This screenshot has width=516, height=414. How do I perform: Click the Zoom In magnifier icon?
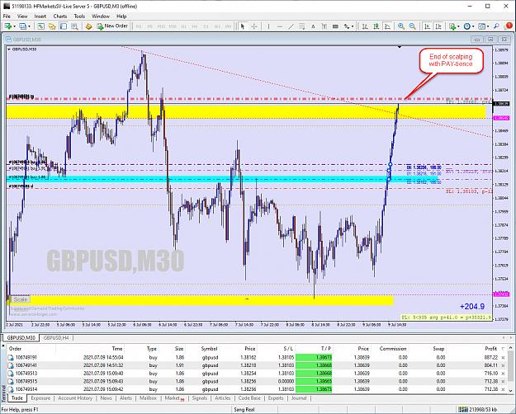(x=401, y=26)
